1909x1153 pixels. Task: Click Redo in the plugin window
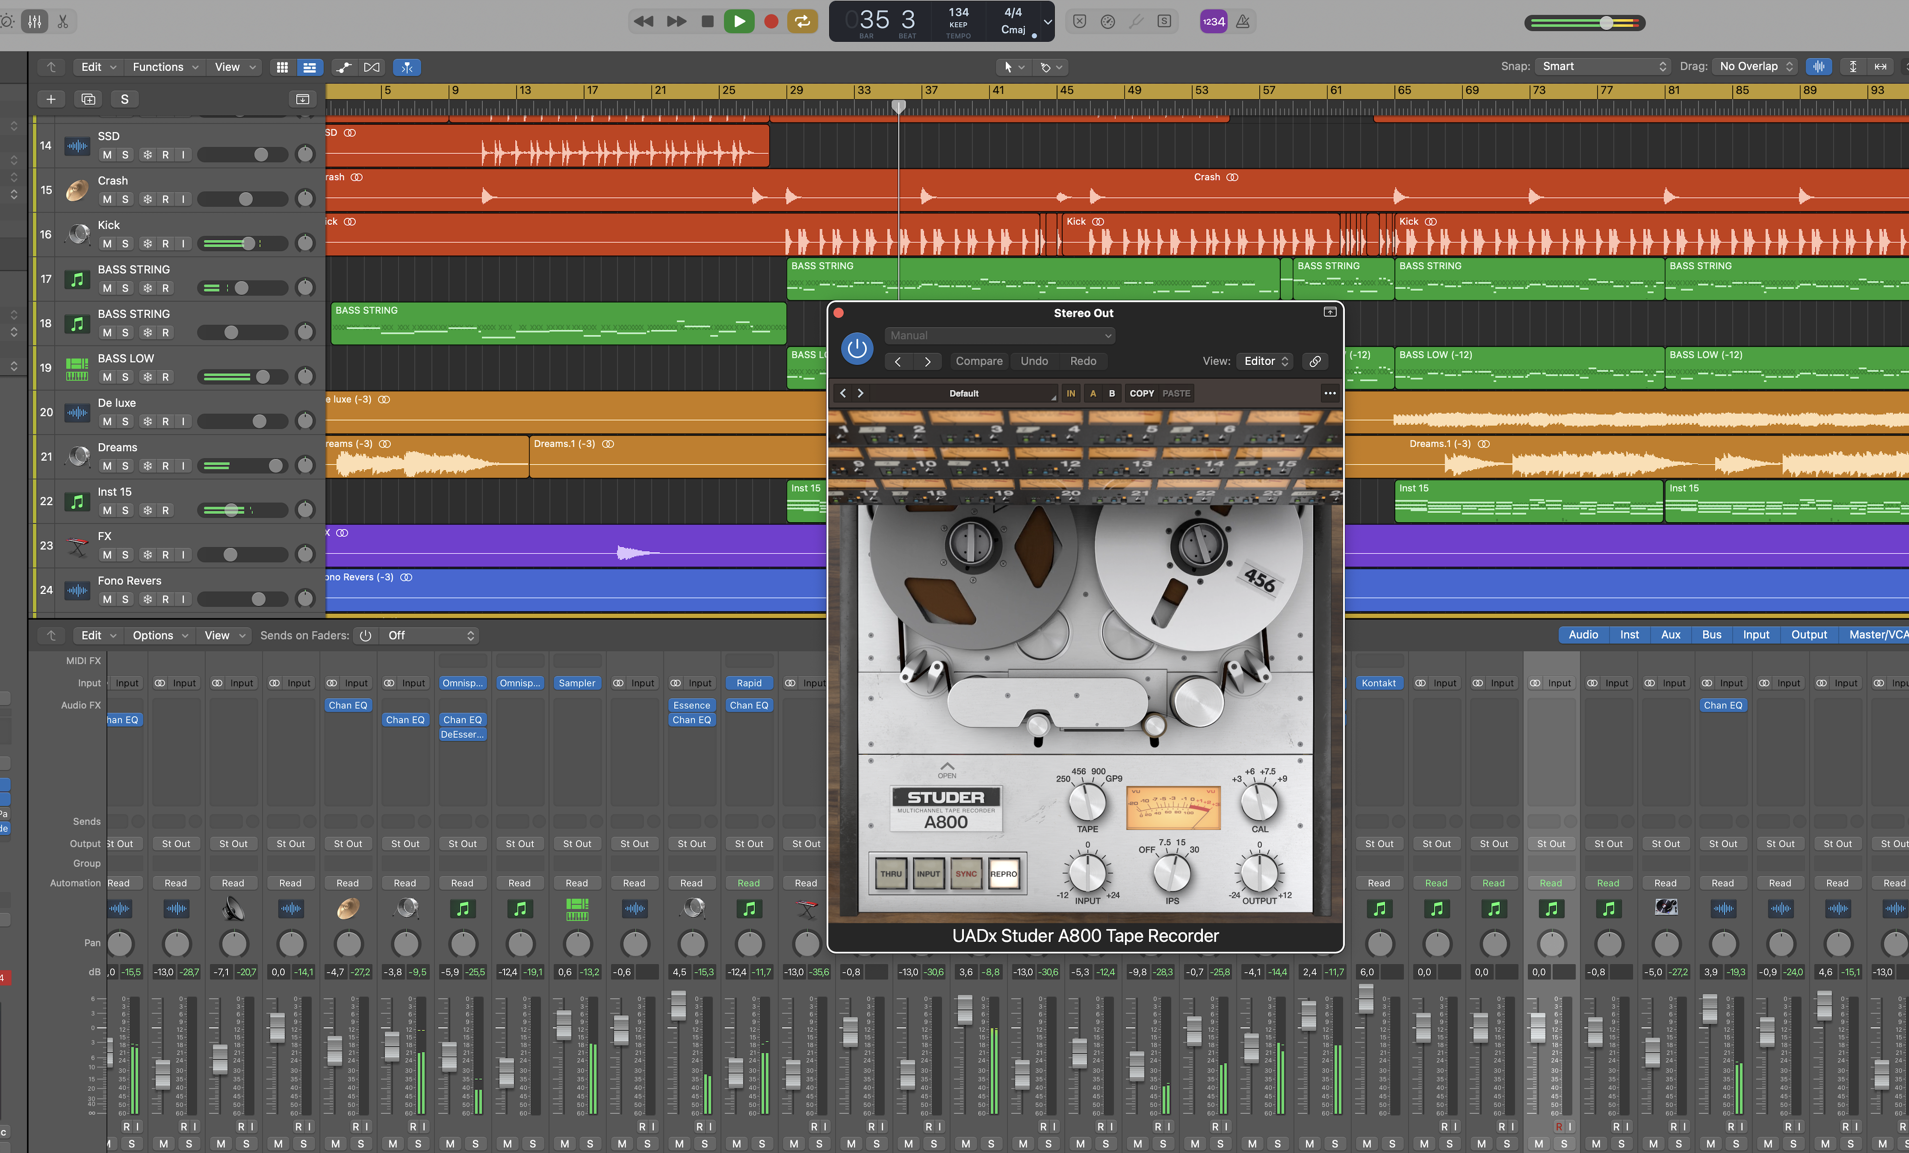coord(1083,361)
